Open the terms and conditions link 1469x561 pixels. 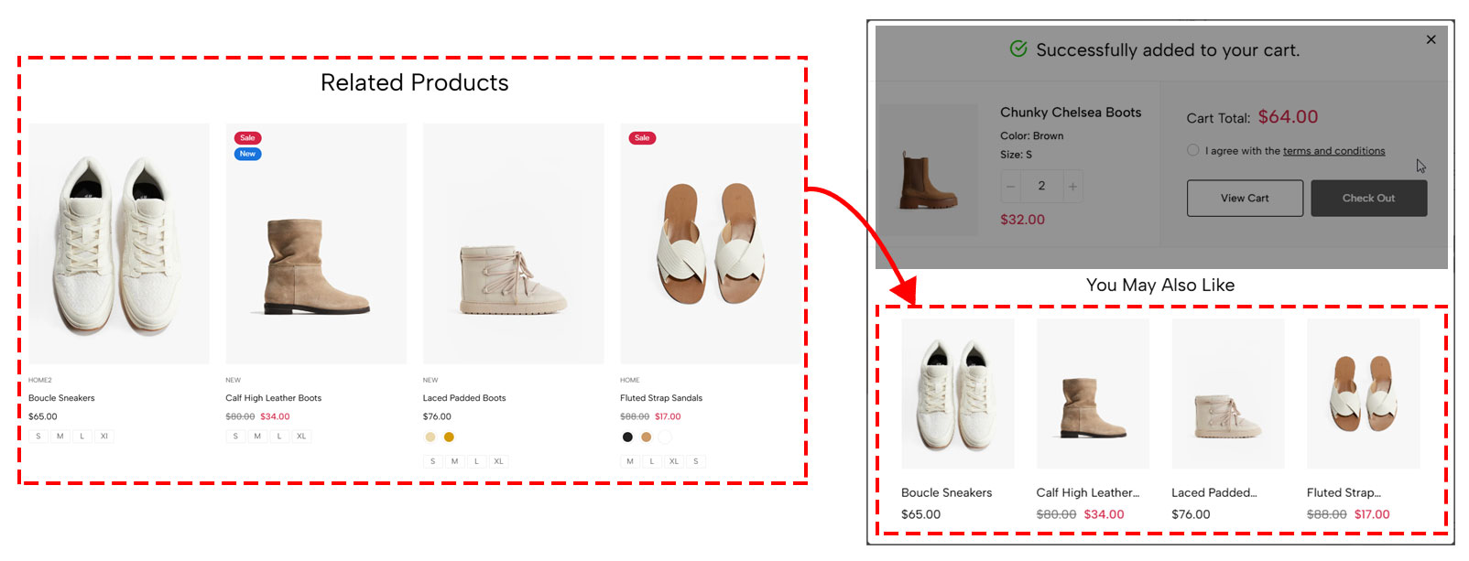pyautogui.click(x=1334, y=150)
